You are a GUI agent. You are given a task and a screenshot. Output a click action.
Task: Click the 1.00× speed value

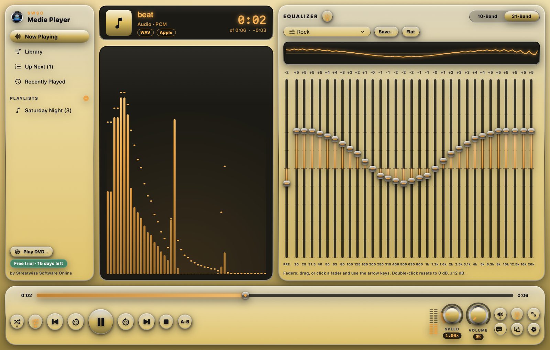[x=452, y=336]
